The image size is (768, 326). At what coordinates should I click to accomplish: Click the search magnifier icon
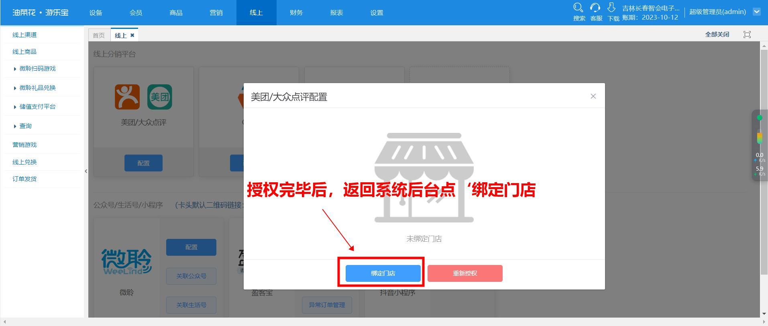[x=578, y=8]
